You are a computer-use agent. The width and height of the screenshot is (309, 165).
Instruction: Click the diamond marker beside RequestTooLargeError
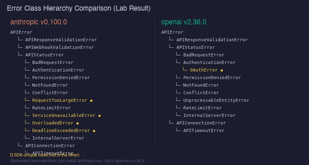tap(91, 100)
